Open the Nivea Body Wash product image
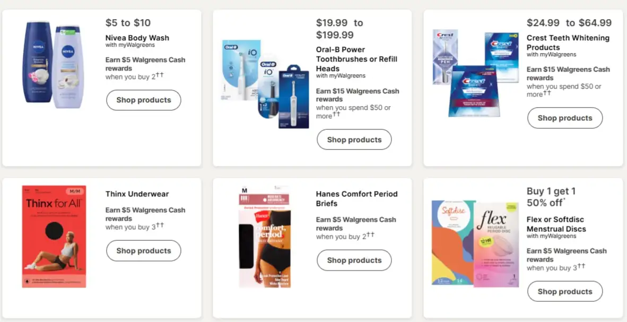627x322 pixels. pos(53,65)
